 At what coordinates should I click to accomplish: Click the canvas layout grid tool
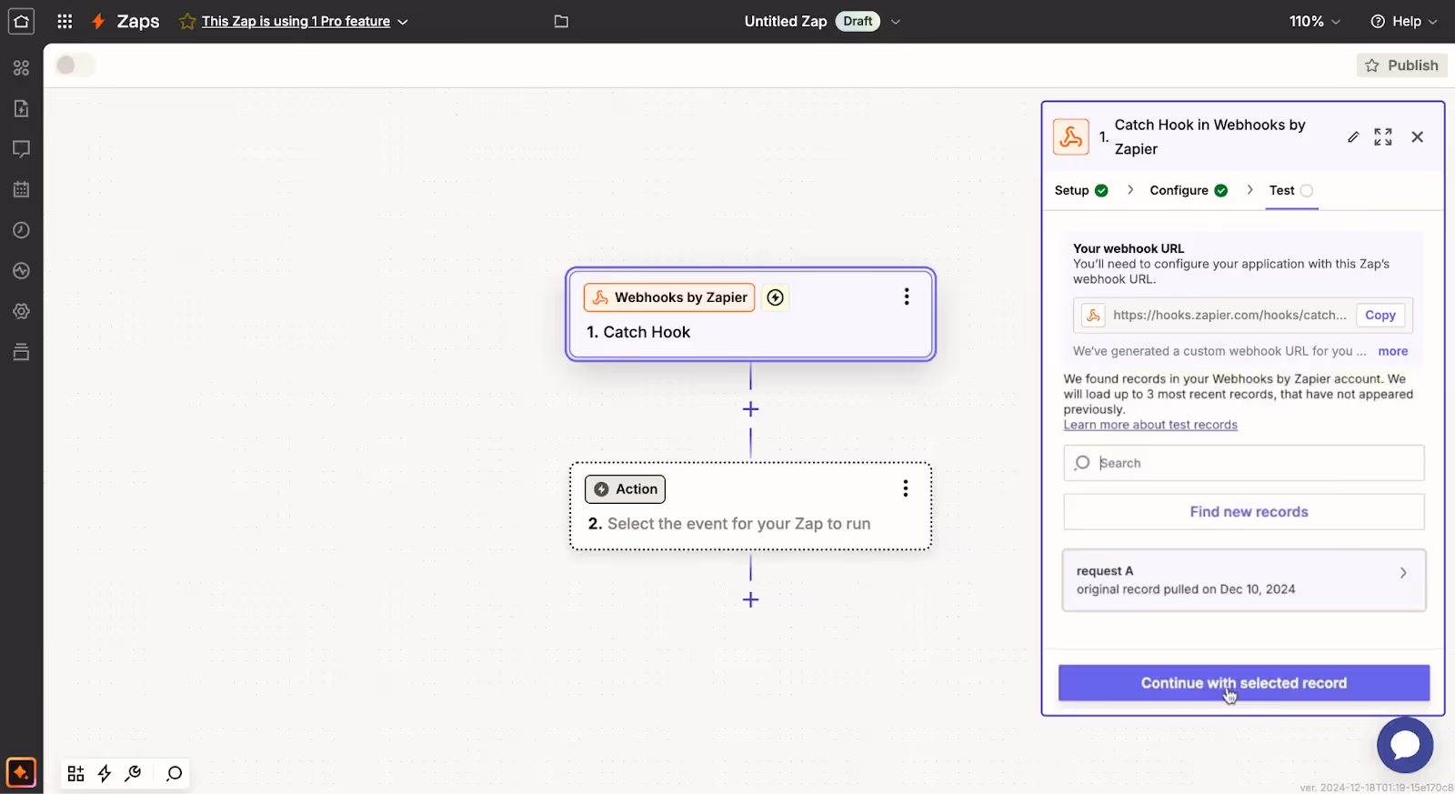[76, 773]
